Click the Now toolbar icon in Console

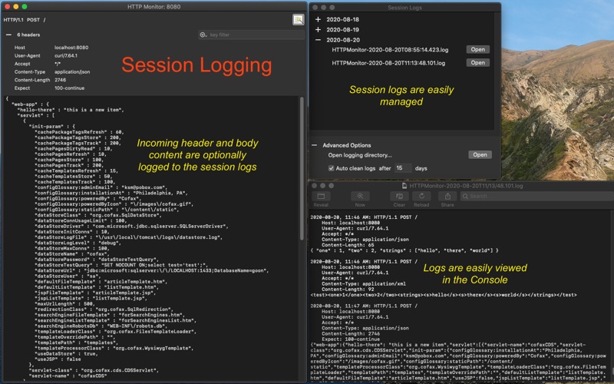pos(360,197)
